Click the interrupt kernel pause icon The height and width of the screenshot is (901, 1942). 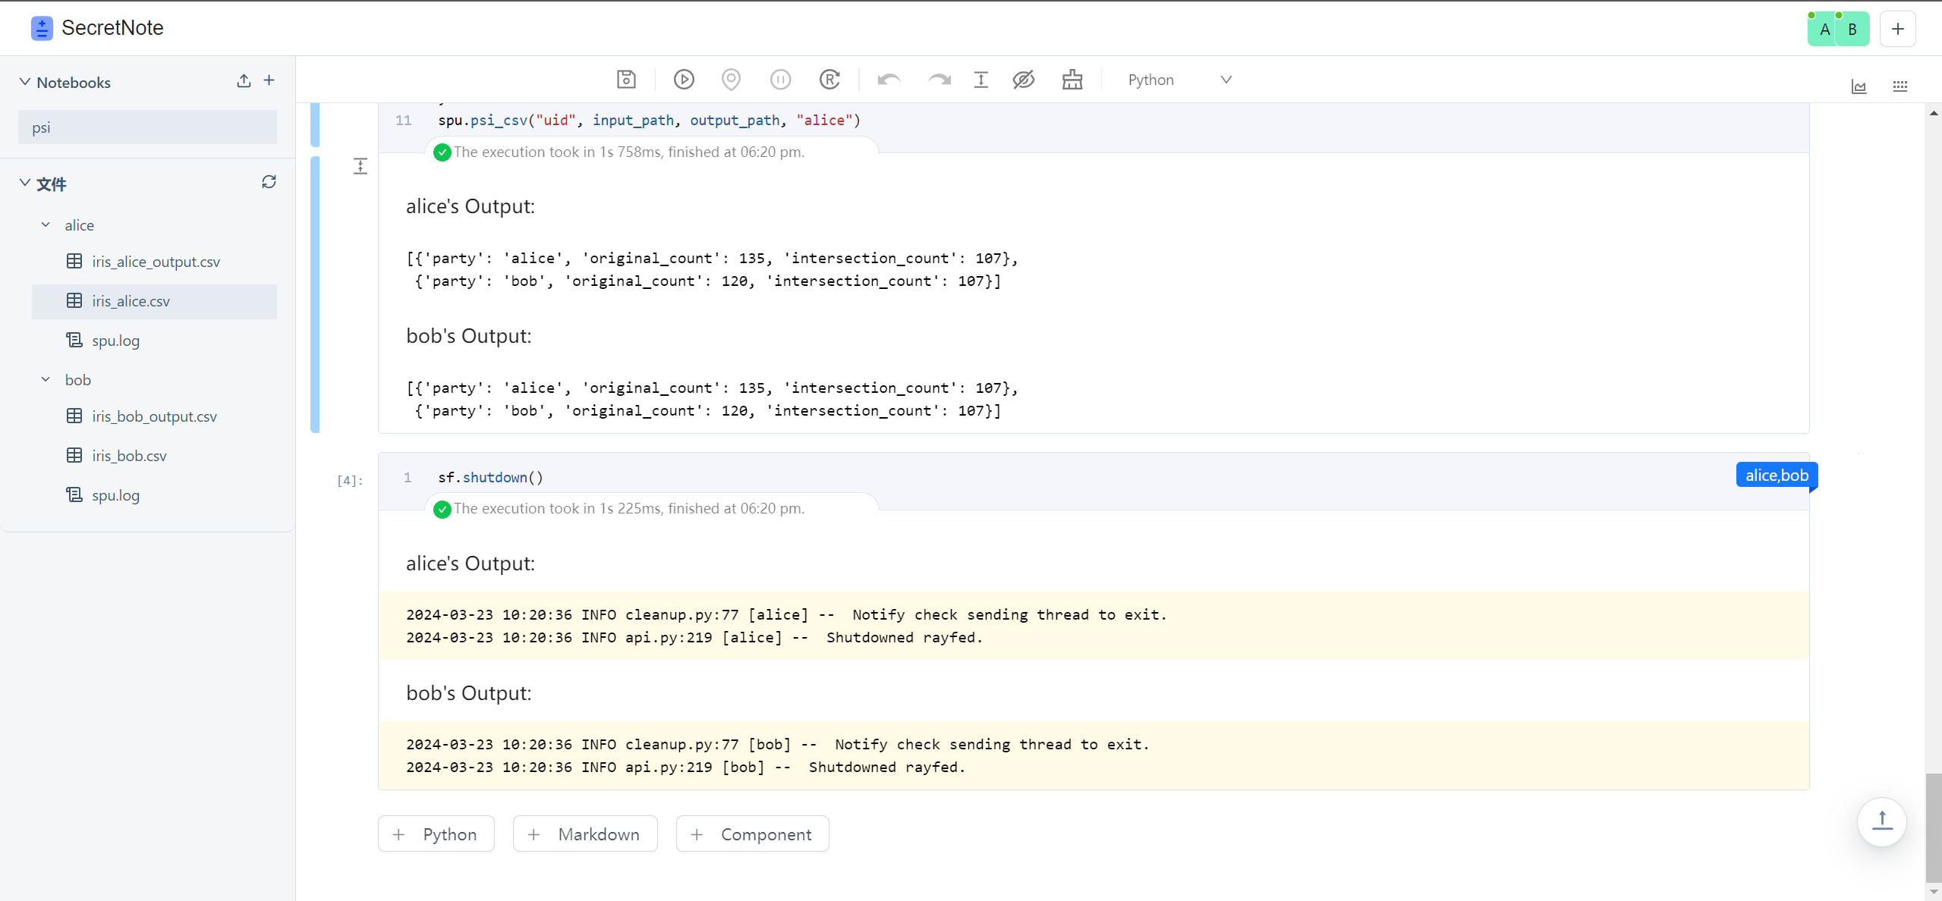pyautogui.click(x=780, y=80)
